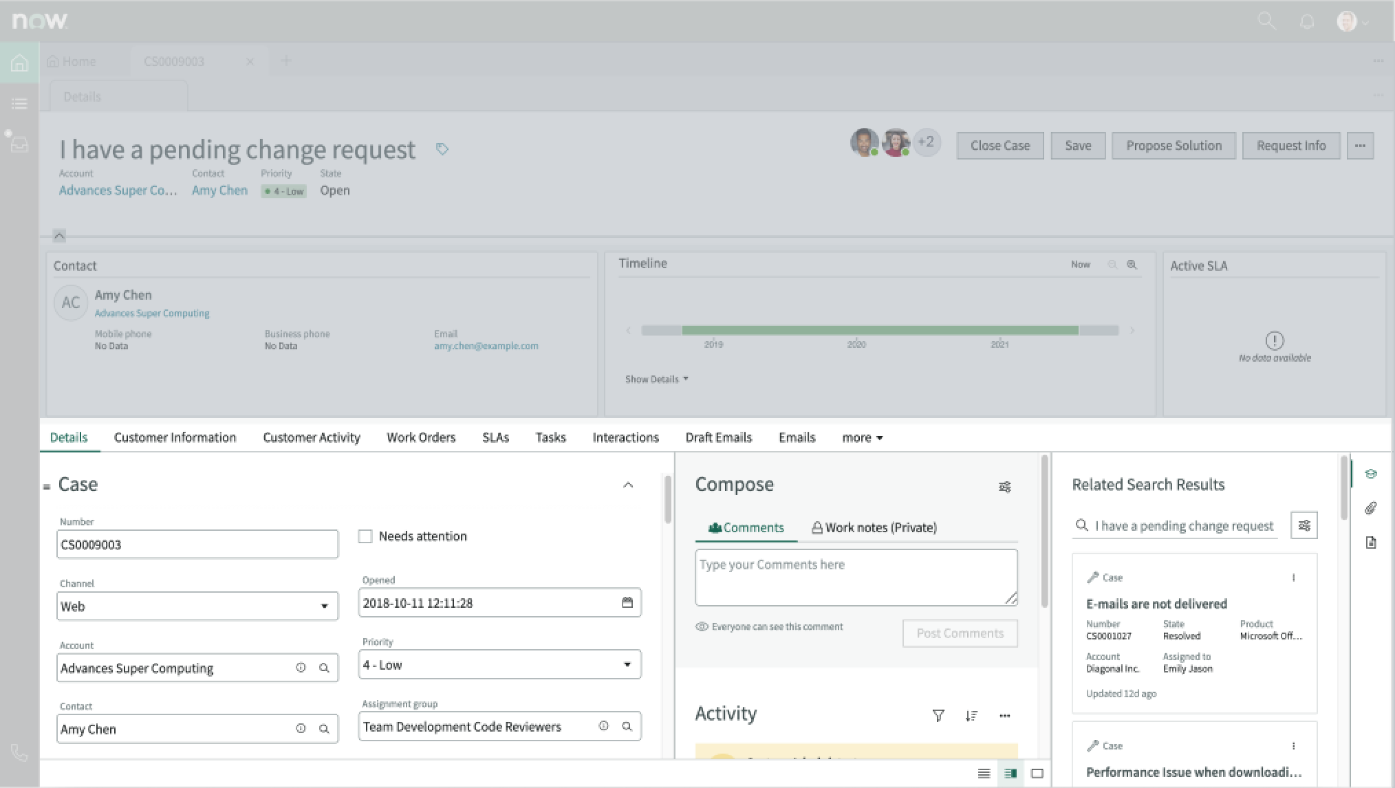
Task: Click the notifications bell icon
Action: click(x=1306, y=21)
